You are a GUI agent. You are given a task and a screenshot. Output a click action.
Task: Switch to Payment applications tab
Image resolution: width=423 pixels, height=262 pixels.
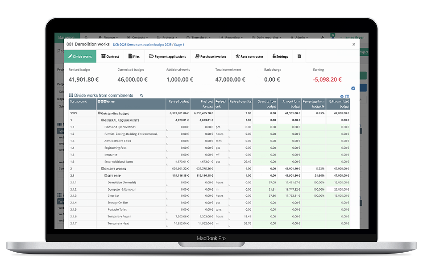coord(168,57)
